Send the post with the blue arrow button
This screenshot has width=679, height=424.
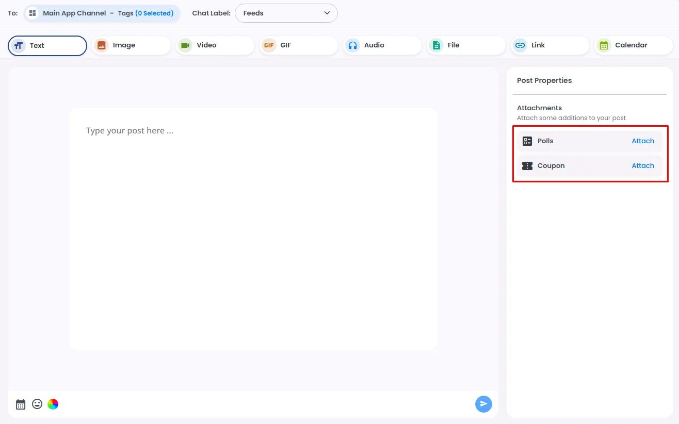(483, 404)
